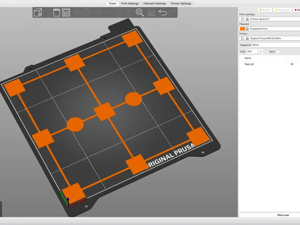Viewport: 300px width, 225px height.
Task: Click the Undo arrow
Action: [163, 13]
